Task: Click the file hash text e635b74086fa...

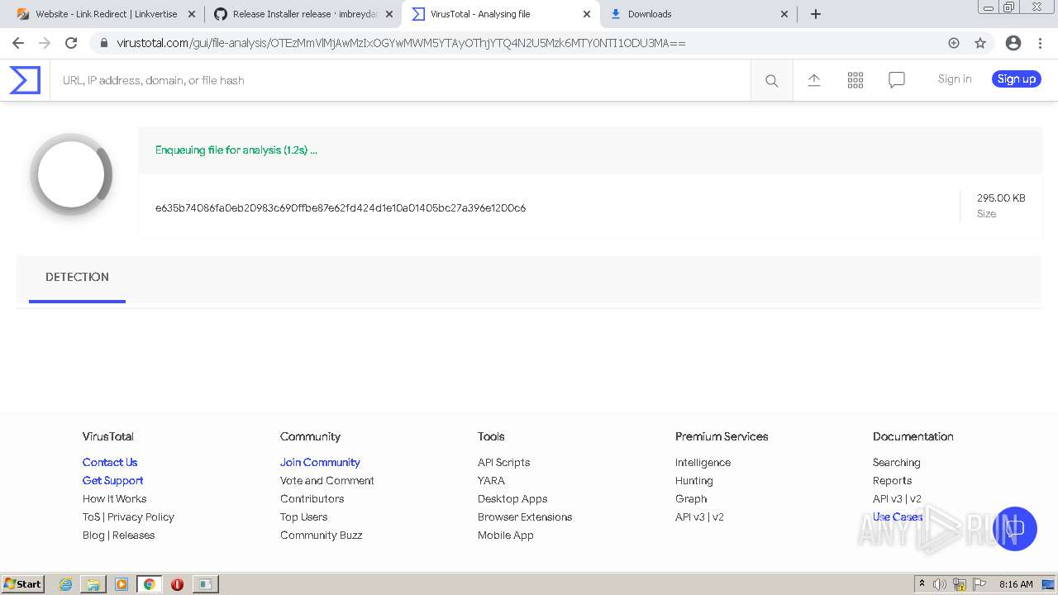Action: (x=341, y=208)
